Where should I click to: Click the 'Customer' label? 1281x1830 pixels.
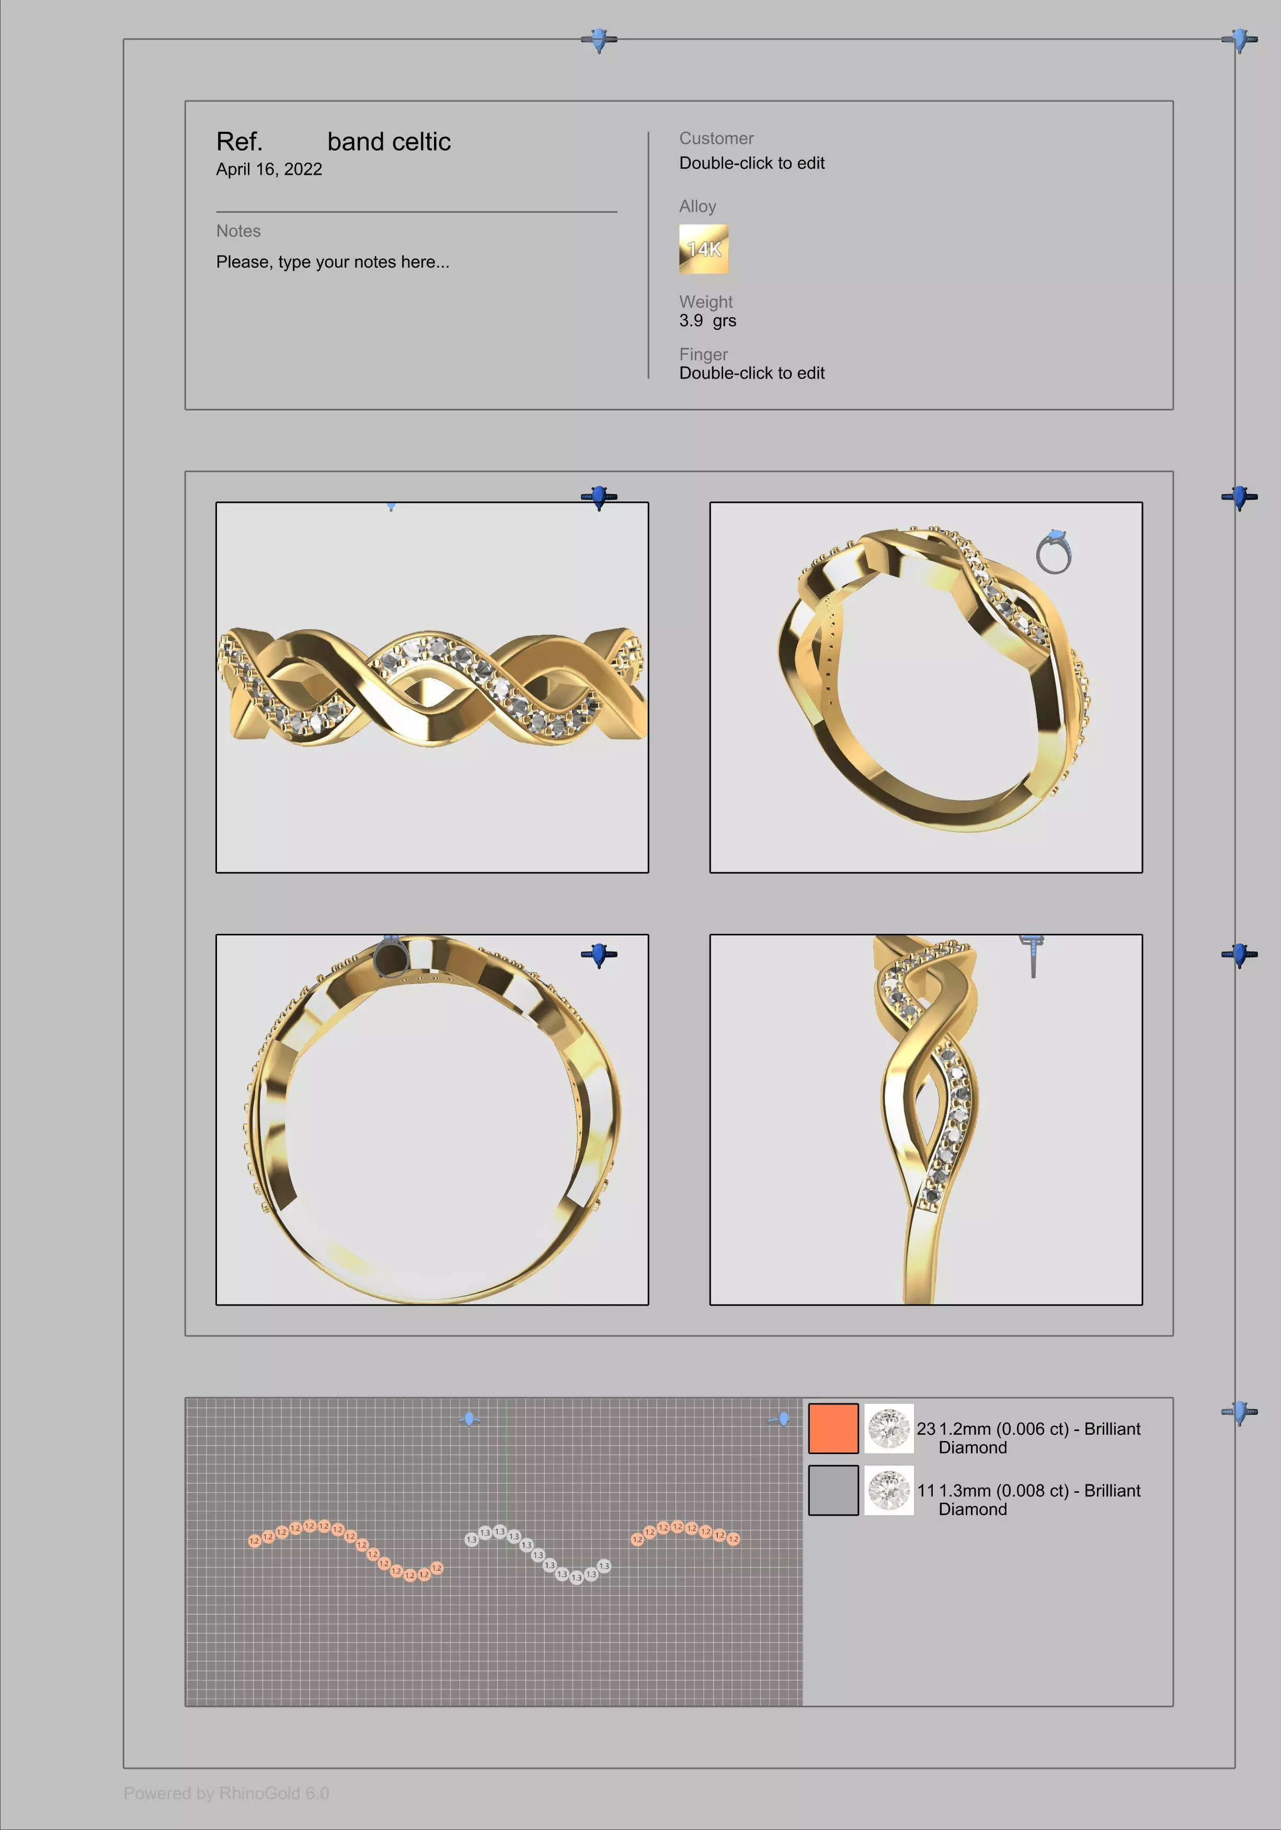(717, 139)
